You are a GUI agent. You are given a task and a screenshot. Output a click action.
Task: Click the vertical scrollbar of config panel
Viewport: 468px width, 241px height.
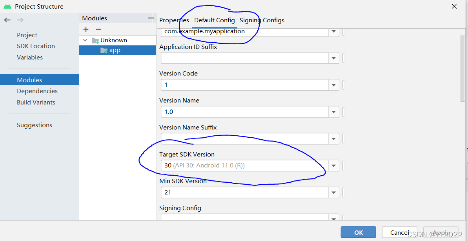pos(463,68)
